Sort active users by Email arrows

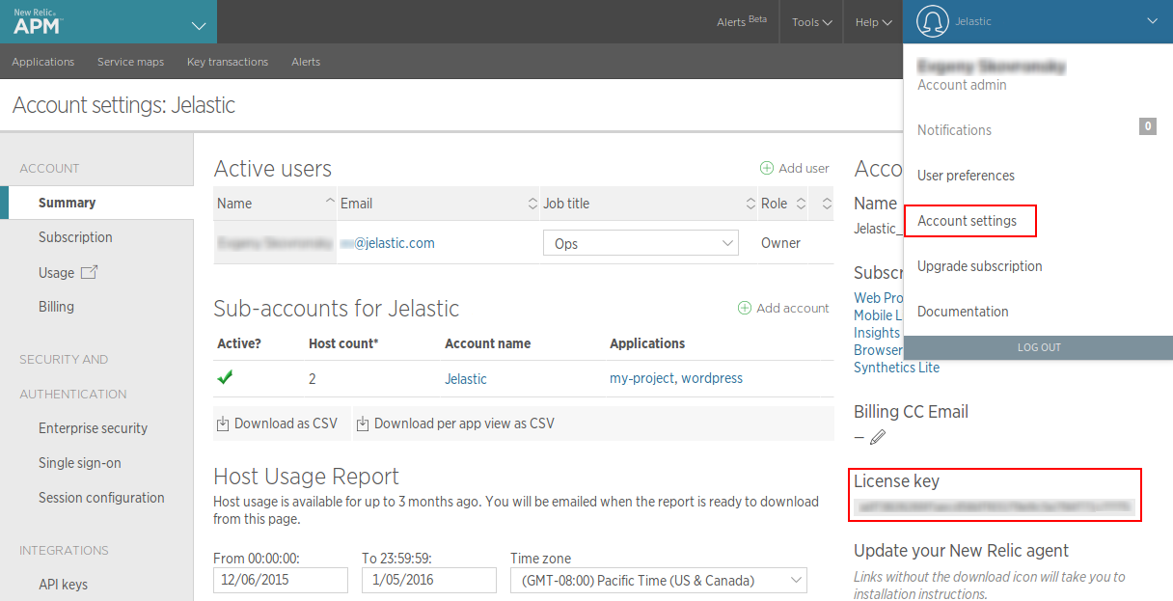pyautogui.click(x=532, y=204)
